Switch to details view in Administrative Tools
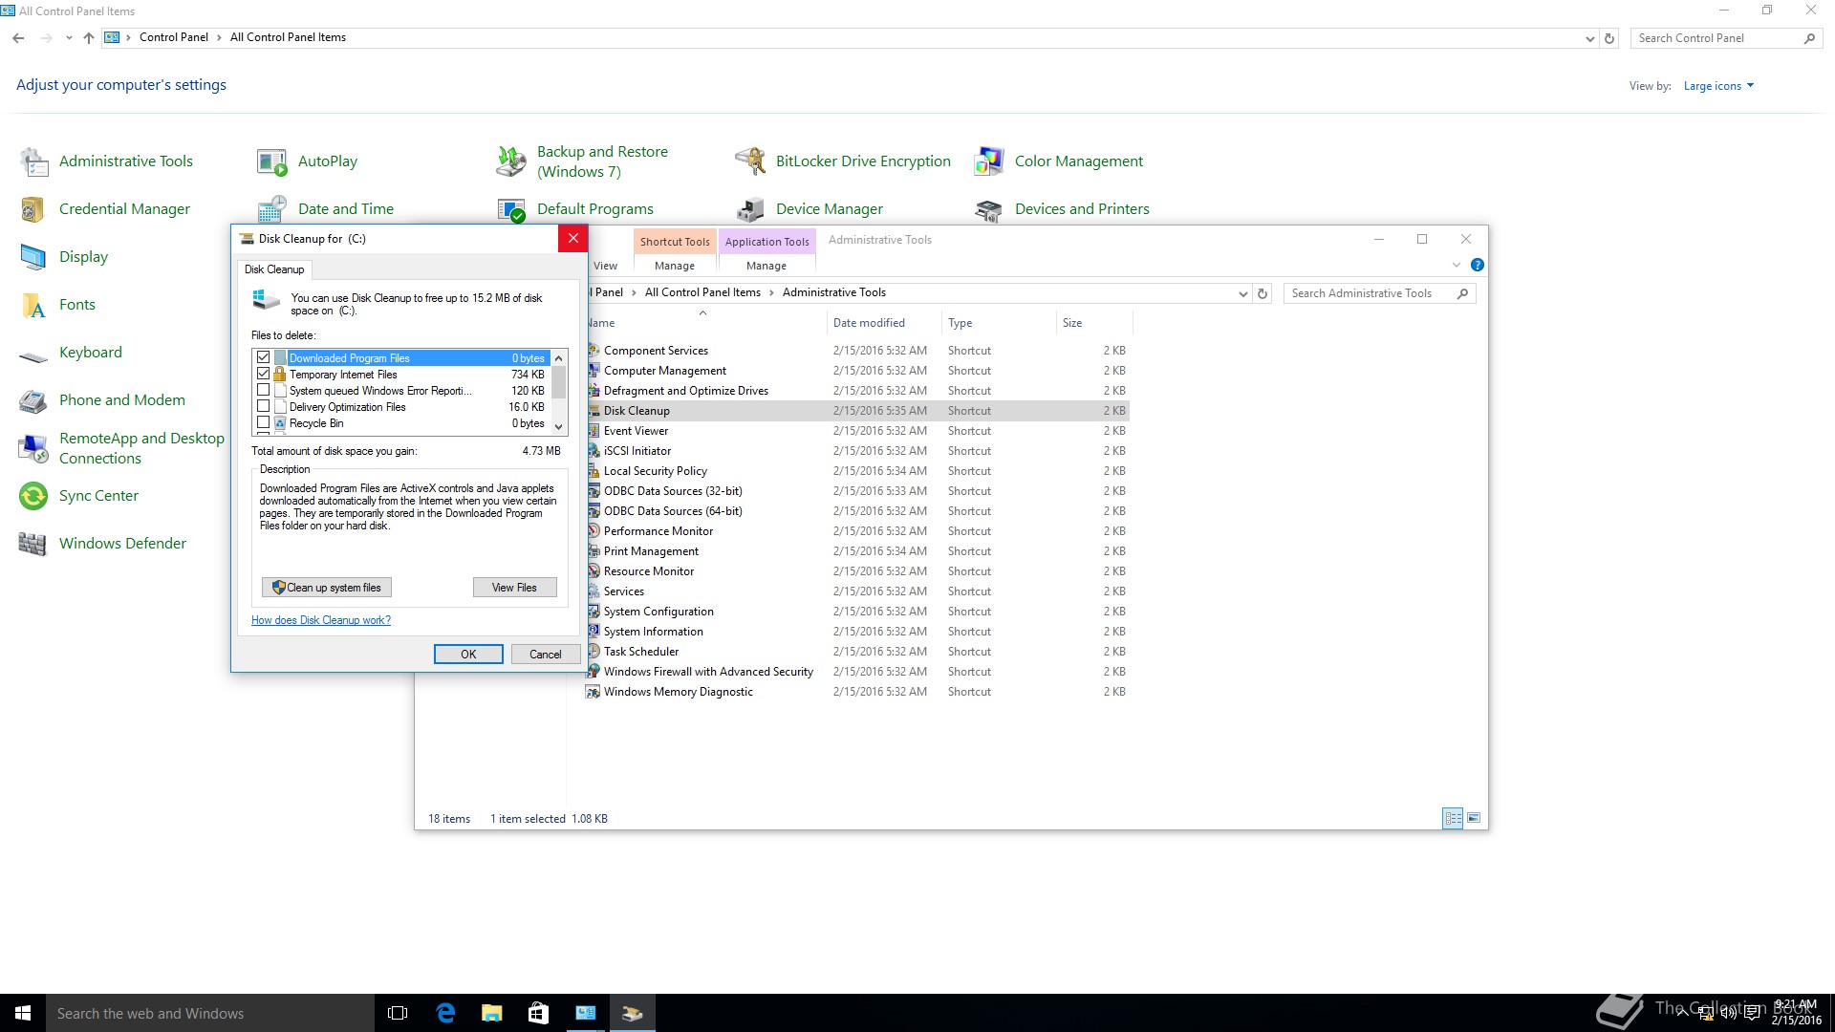 coord(1453,818)
